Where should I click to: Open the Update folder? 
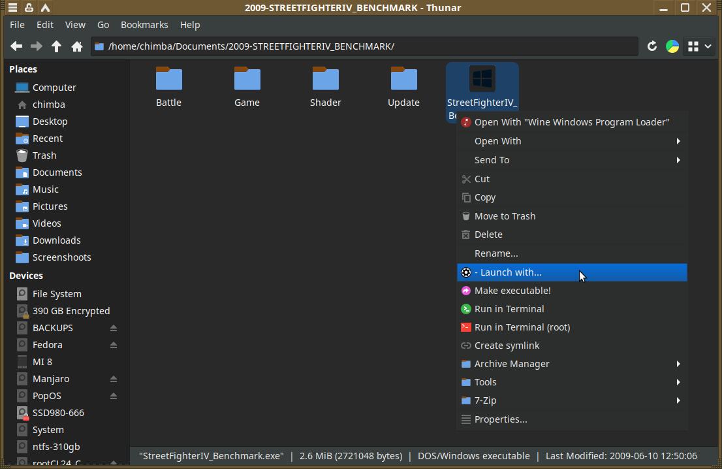[x=404, y=87]
